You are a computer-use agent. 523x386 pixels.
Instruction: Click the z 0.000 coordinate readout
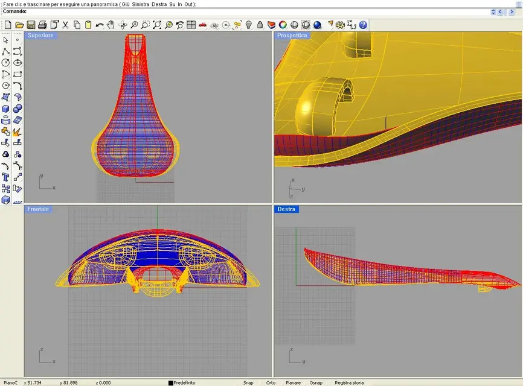(x=103, y=382)
